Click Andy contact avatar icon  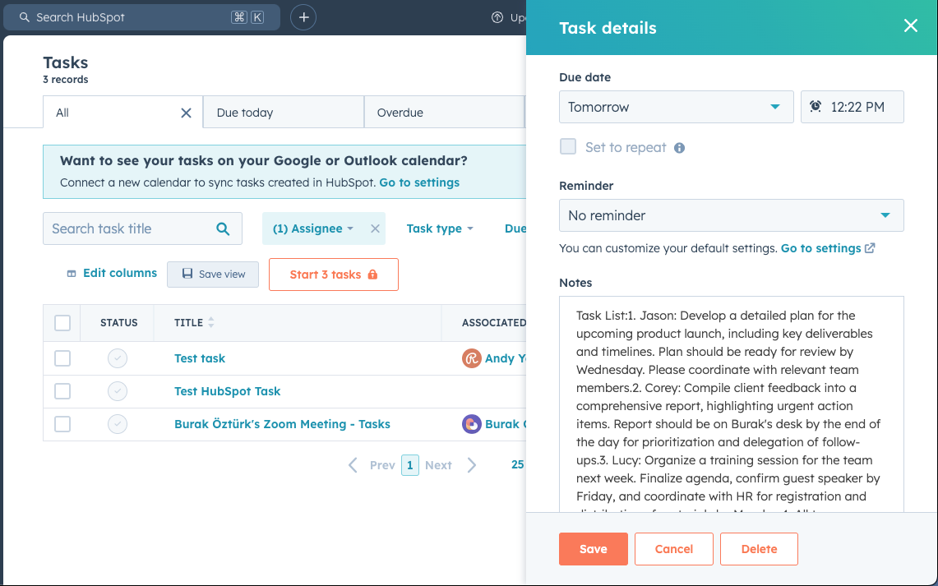pyautogui.click(x=471, y=358)
